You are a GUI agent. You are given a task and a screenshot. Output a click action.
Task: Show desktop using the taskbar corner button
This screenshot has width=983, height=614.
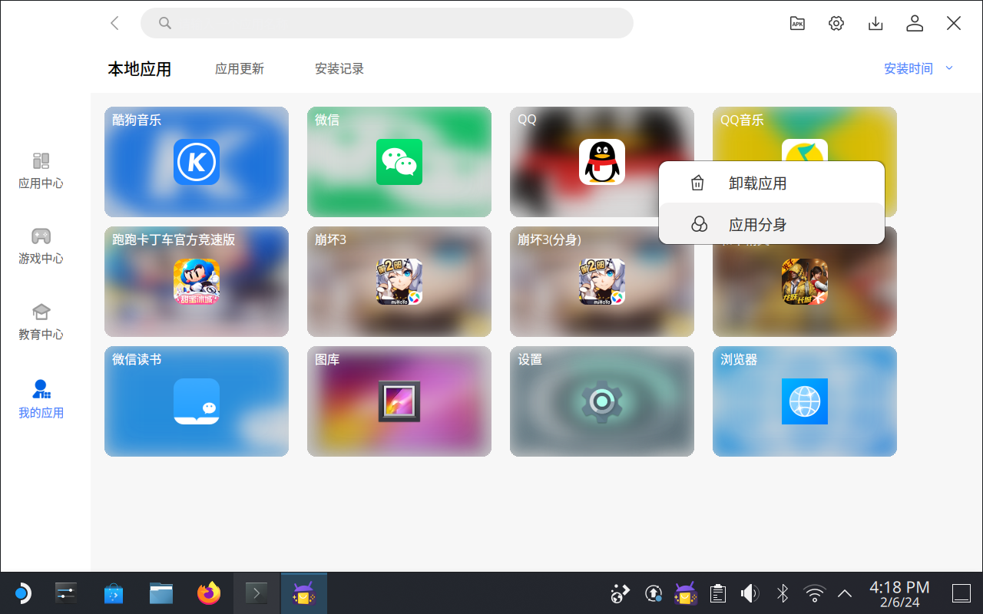[961, 593]
